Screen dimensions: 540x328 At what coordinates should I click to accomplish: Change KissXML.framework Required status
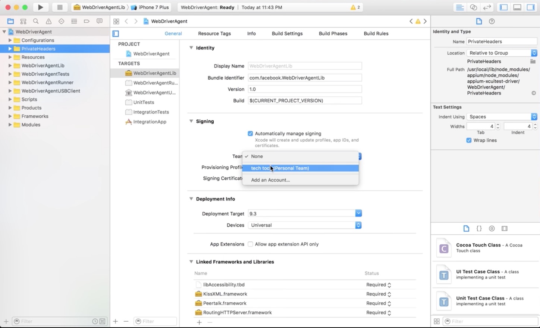(379, 294)
